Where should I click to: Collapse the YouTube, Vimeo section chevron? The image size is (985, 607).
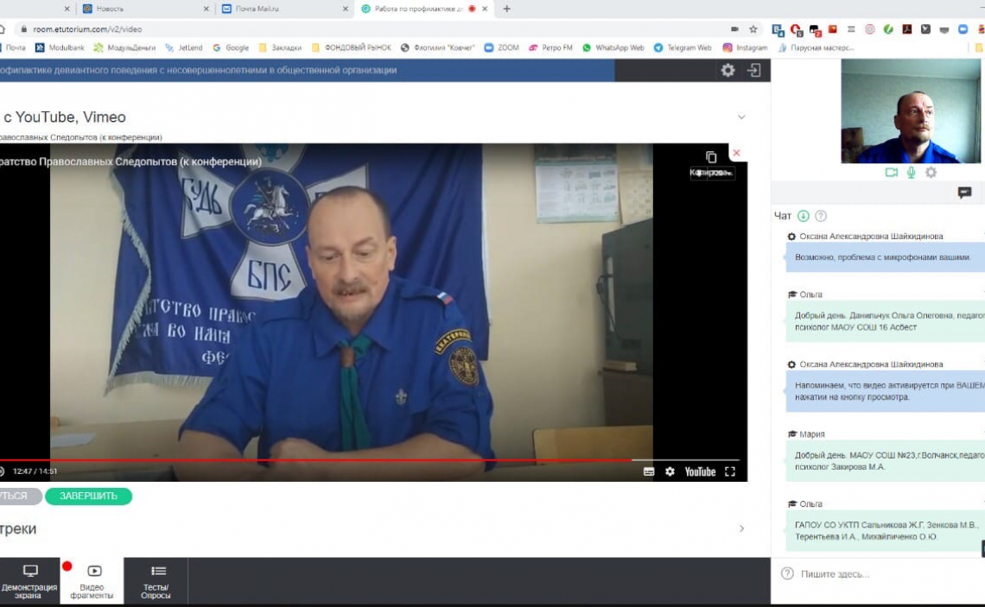(740, 117)
